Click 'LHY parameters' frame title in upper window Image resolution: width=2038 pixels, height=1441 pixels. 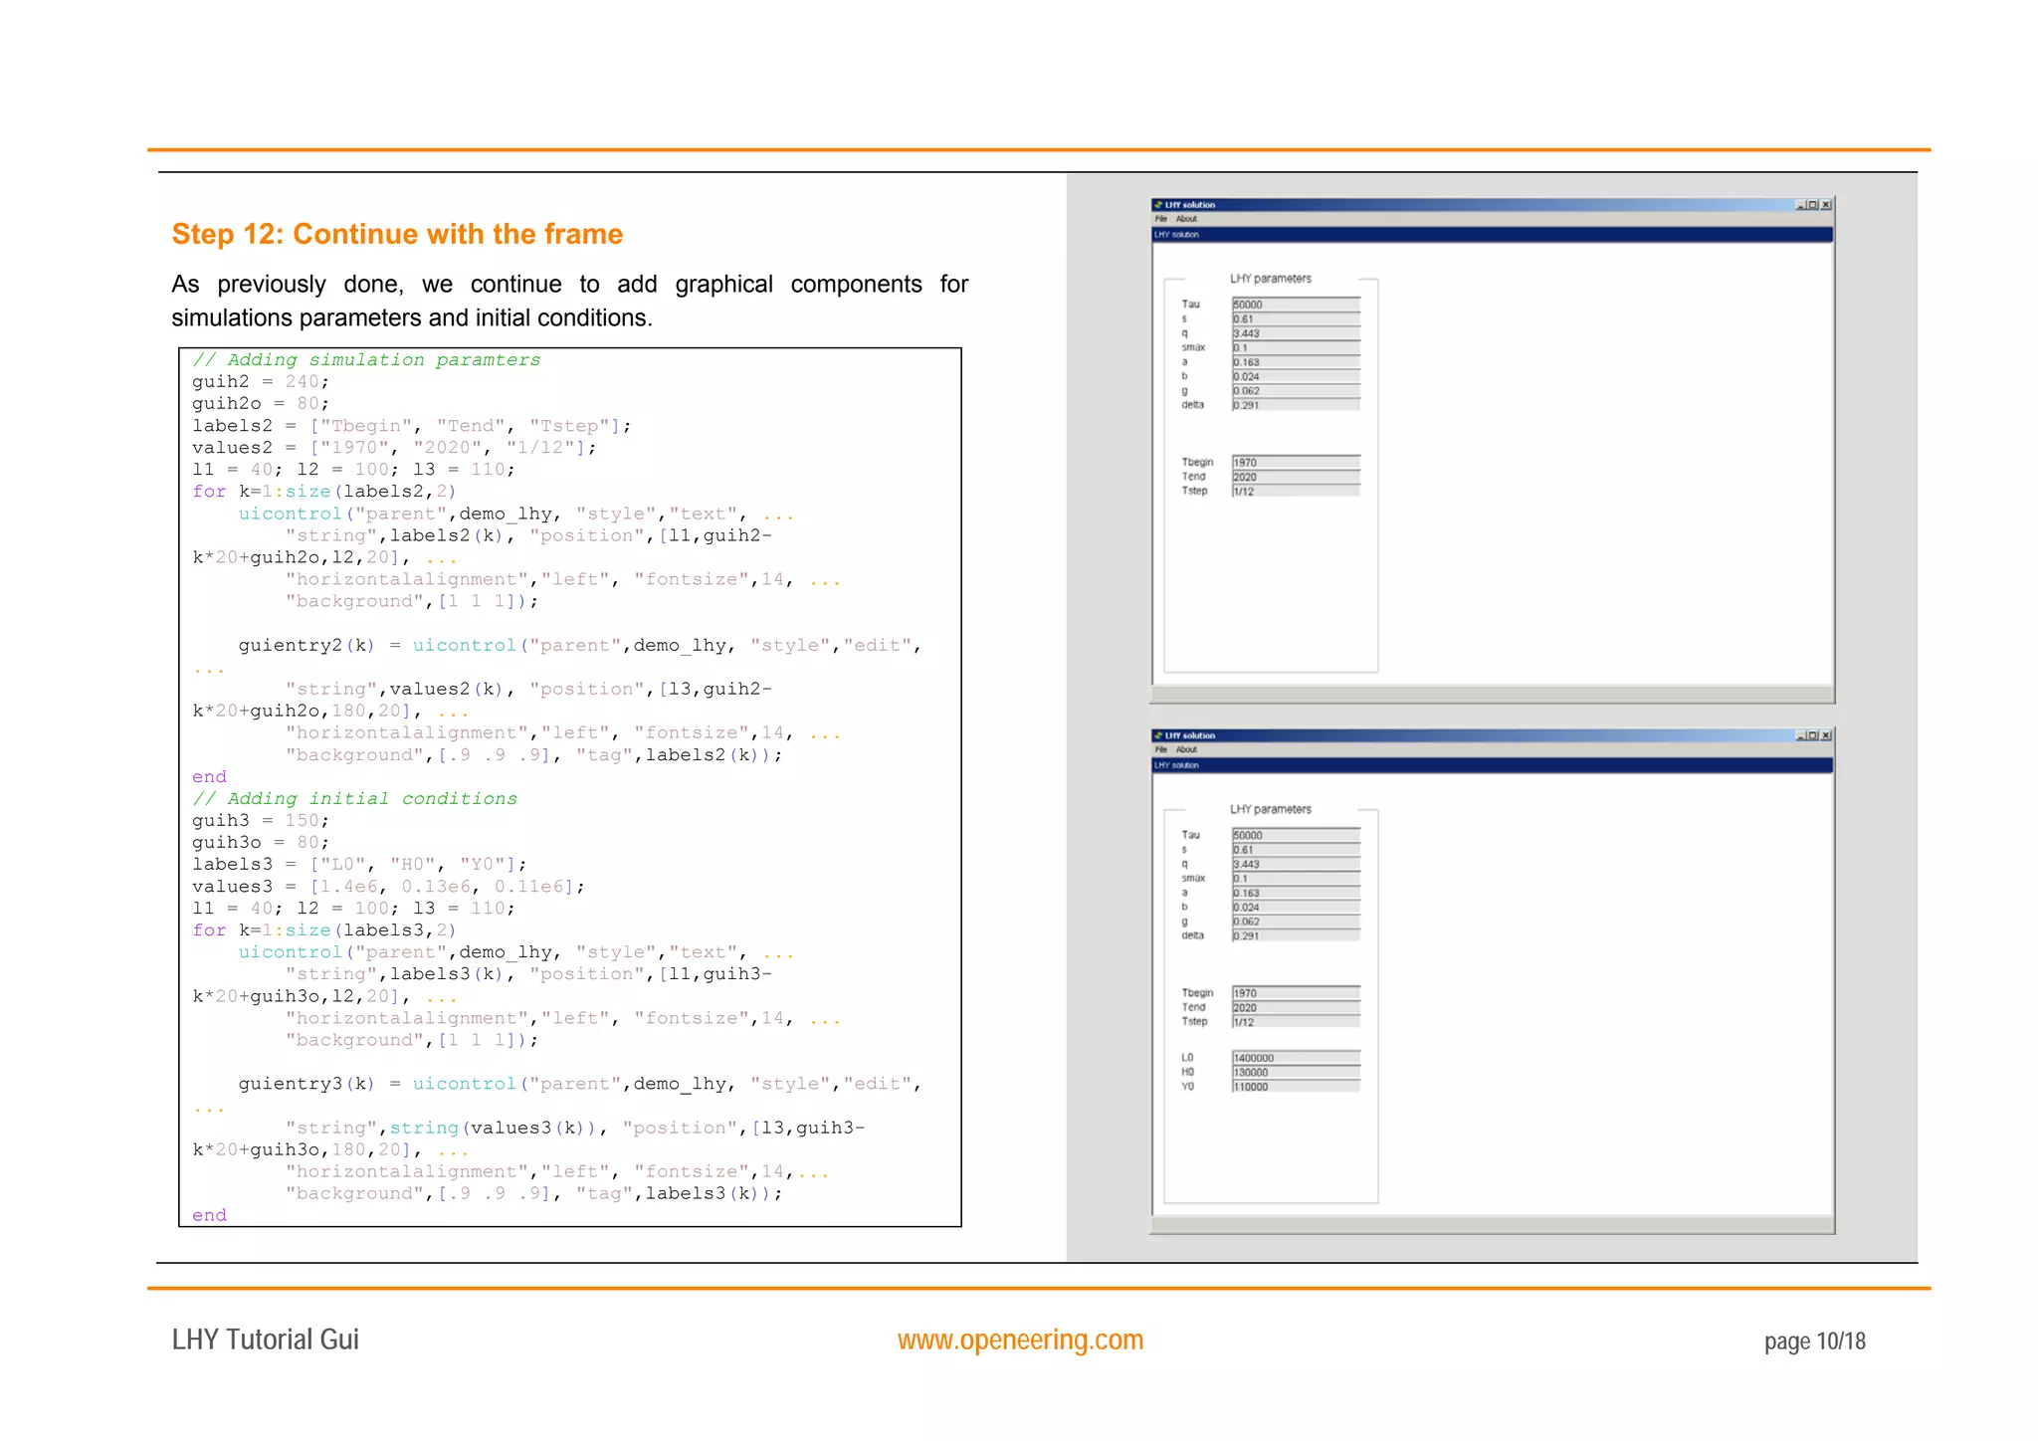tap(1270, 279)
